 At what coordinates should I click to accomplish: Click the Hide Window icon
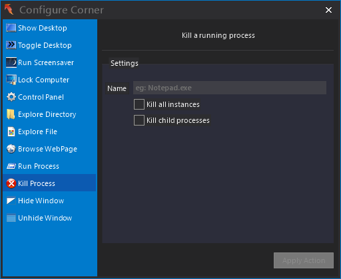pos(11,201)
